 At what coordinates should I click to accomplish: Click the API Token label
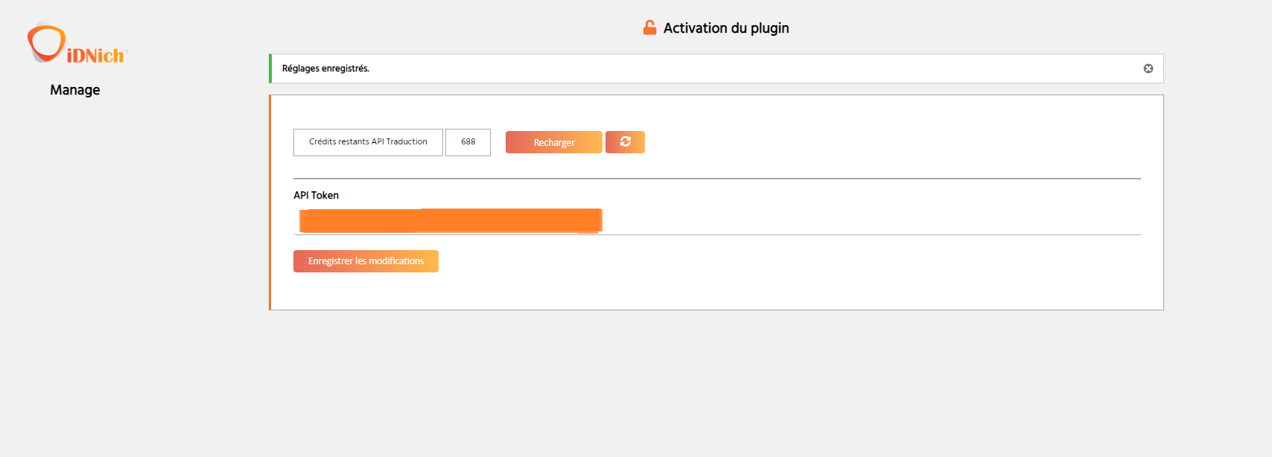pos(316,195)
